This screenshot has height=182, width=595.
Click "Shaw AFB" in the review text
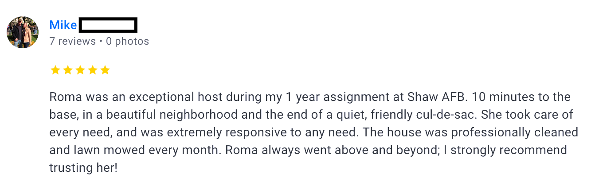[x=441, y=97]
